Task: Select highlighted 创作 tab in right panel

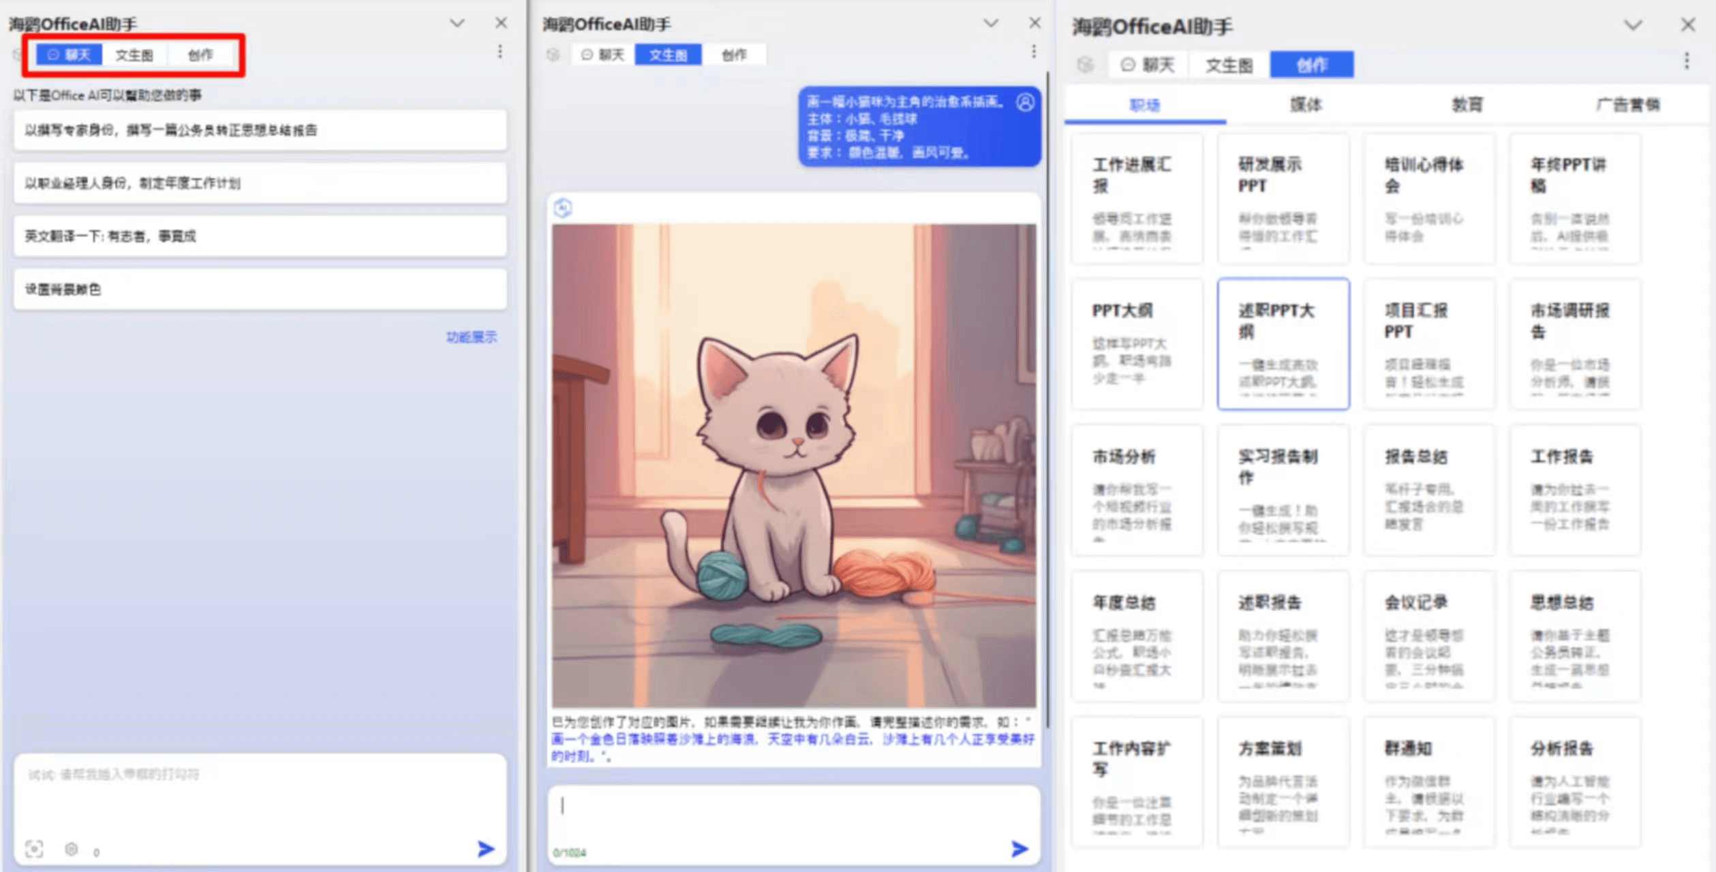Action: coord(1312,65)
